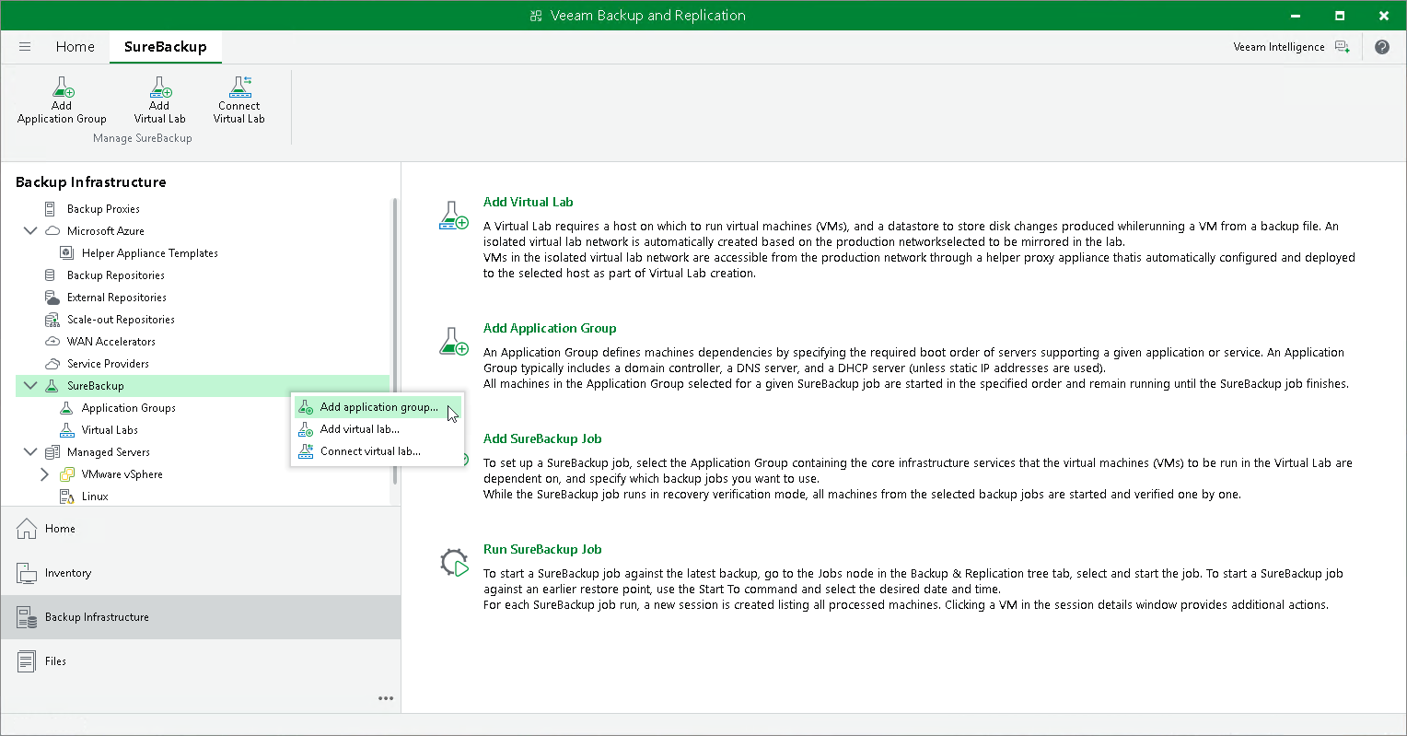The width and height of the screenshot is (1407, 736).
Task: Click the navigation pane ellipsis options
Action: (x=386, y=698)
